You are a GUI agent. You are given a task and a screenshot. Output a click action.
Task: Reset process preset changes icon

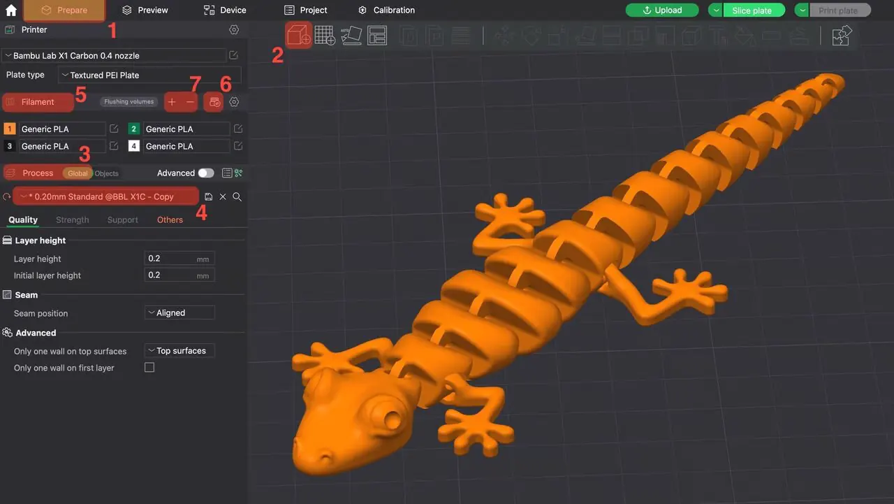pyautogui.click(x=6, y=197)
